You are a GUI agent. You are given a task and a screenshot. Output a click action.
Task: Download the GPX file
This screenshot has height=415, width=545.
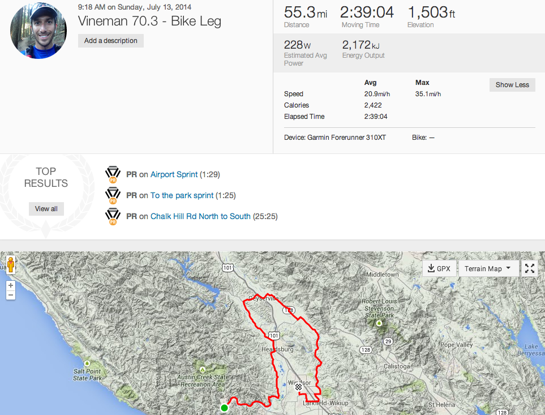(439, 268)
